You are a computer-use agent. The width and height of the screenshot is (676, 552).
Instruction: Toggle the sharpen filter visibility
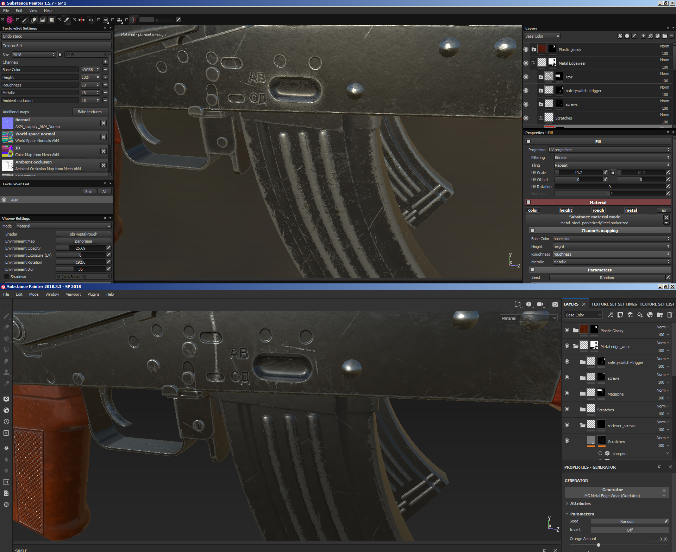pyautogui.click(x=600, y=454)
